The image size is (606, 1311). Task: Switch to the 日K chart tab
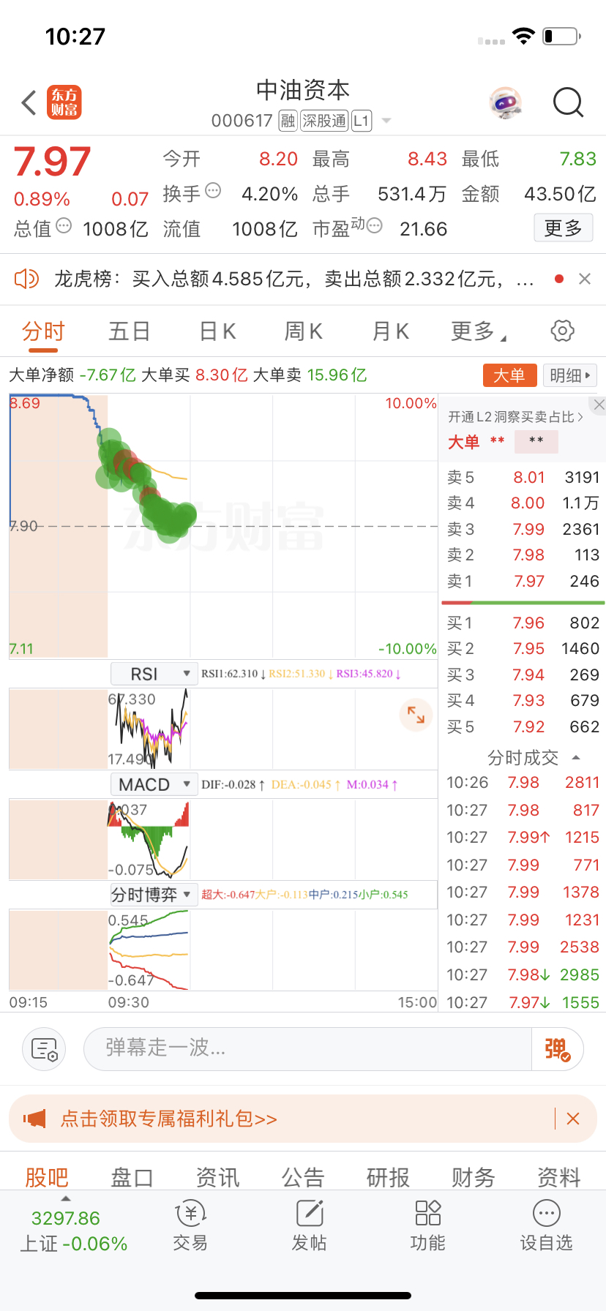(x=217, y=331)
